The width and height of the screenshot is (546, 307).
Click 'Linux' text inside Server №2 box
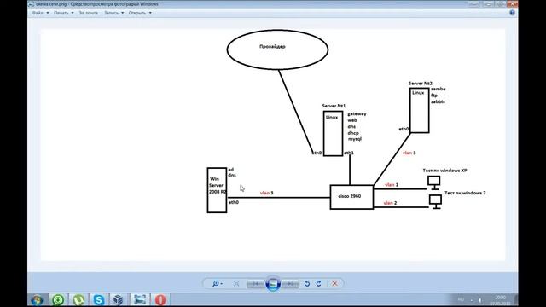pyautogui.click(x=418, y=93)
